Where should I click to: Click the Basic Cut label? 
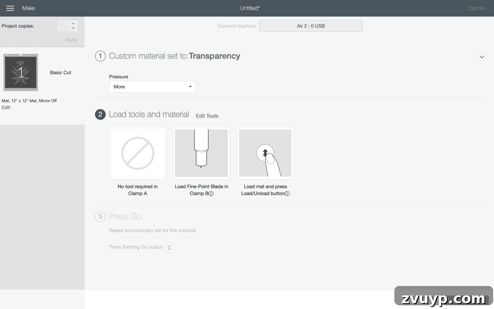click(x=61, y=72)
